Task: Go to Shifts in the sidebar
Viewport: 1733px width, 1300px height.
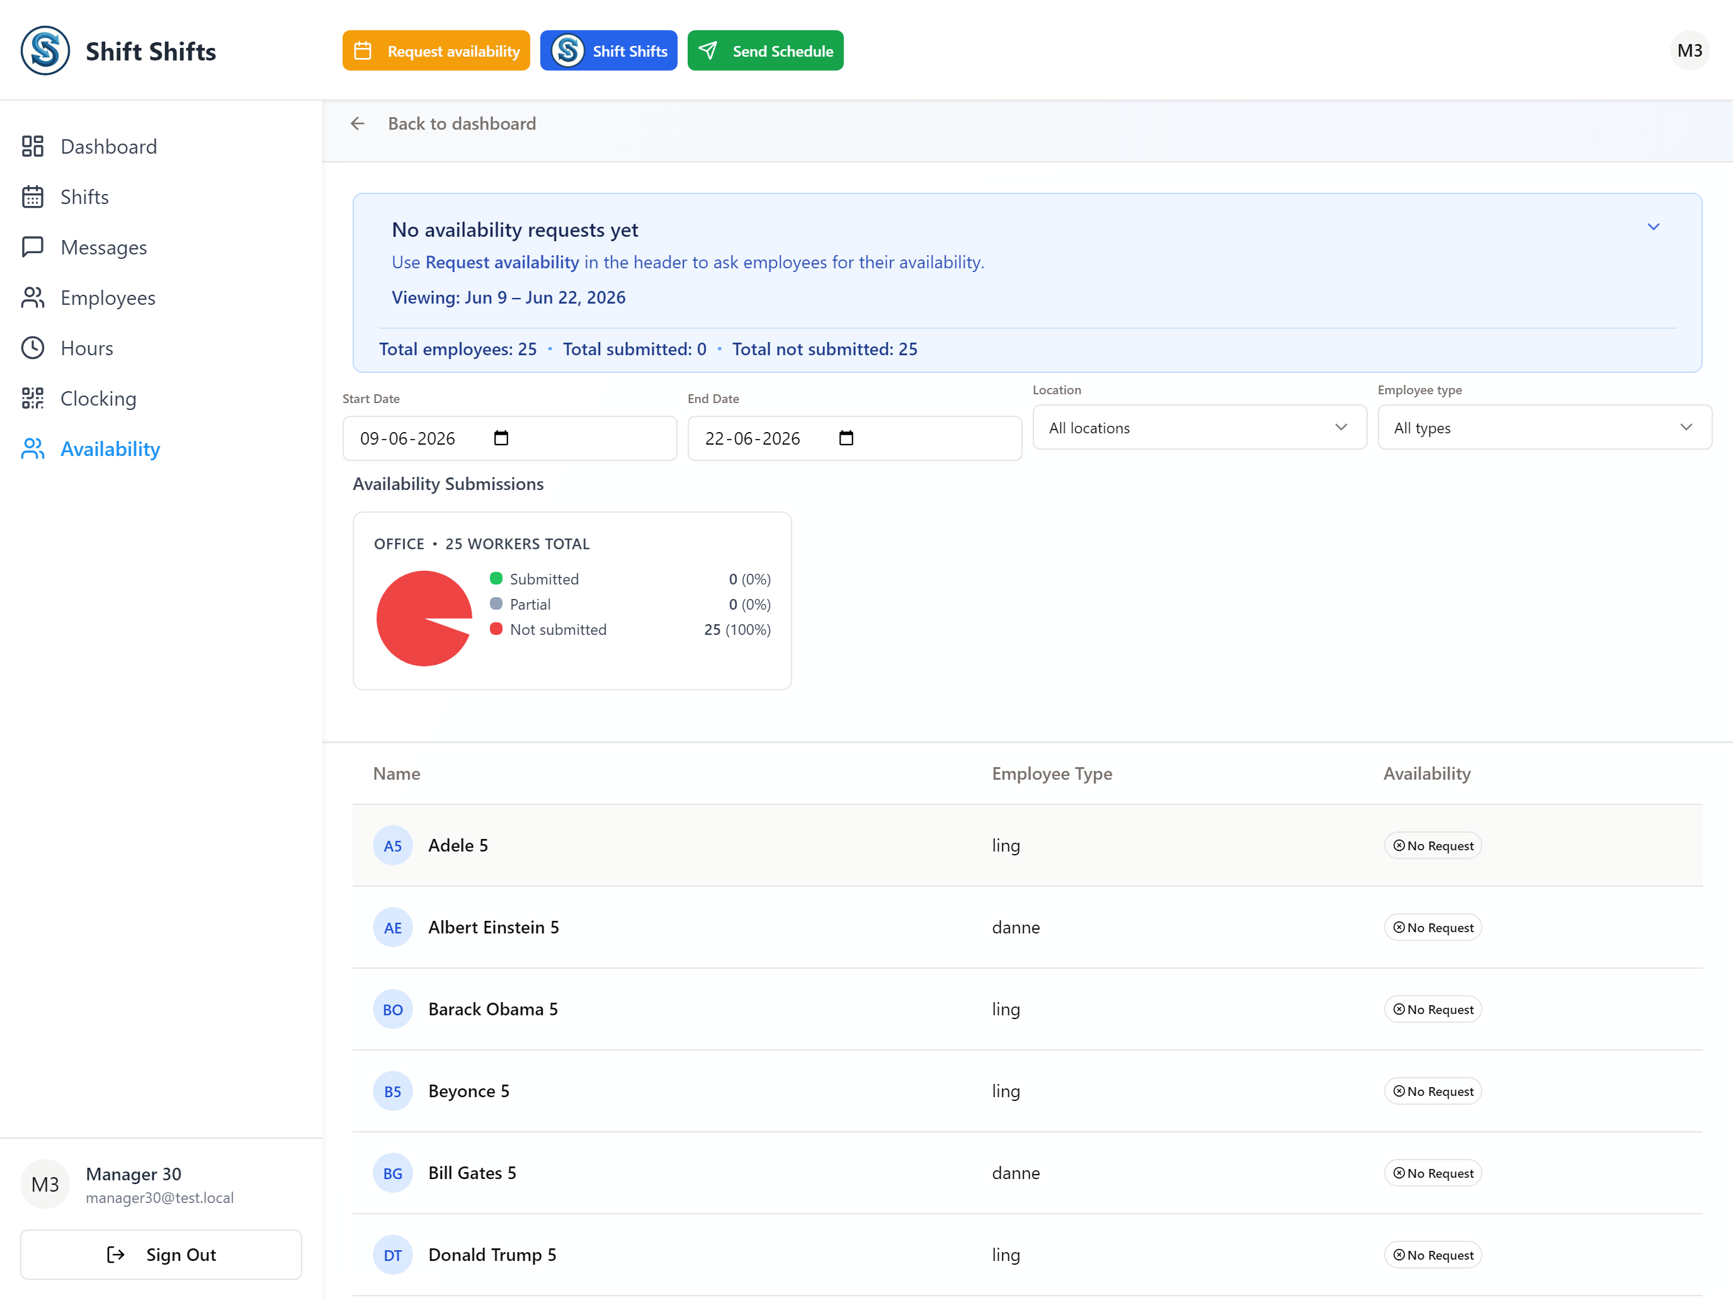Action: tap(84, 197)
